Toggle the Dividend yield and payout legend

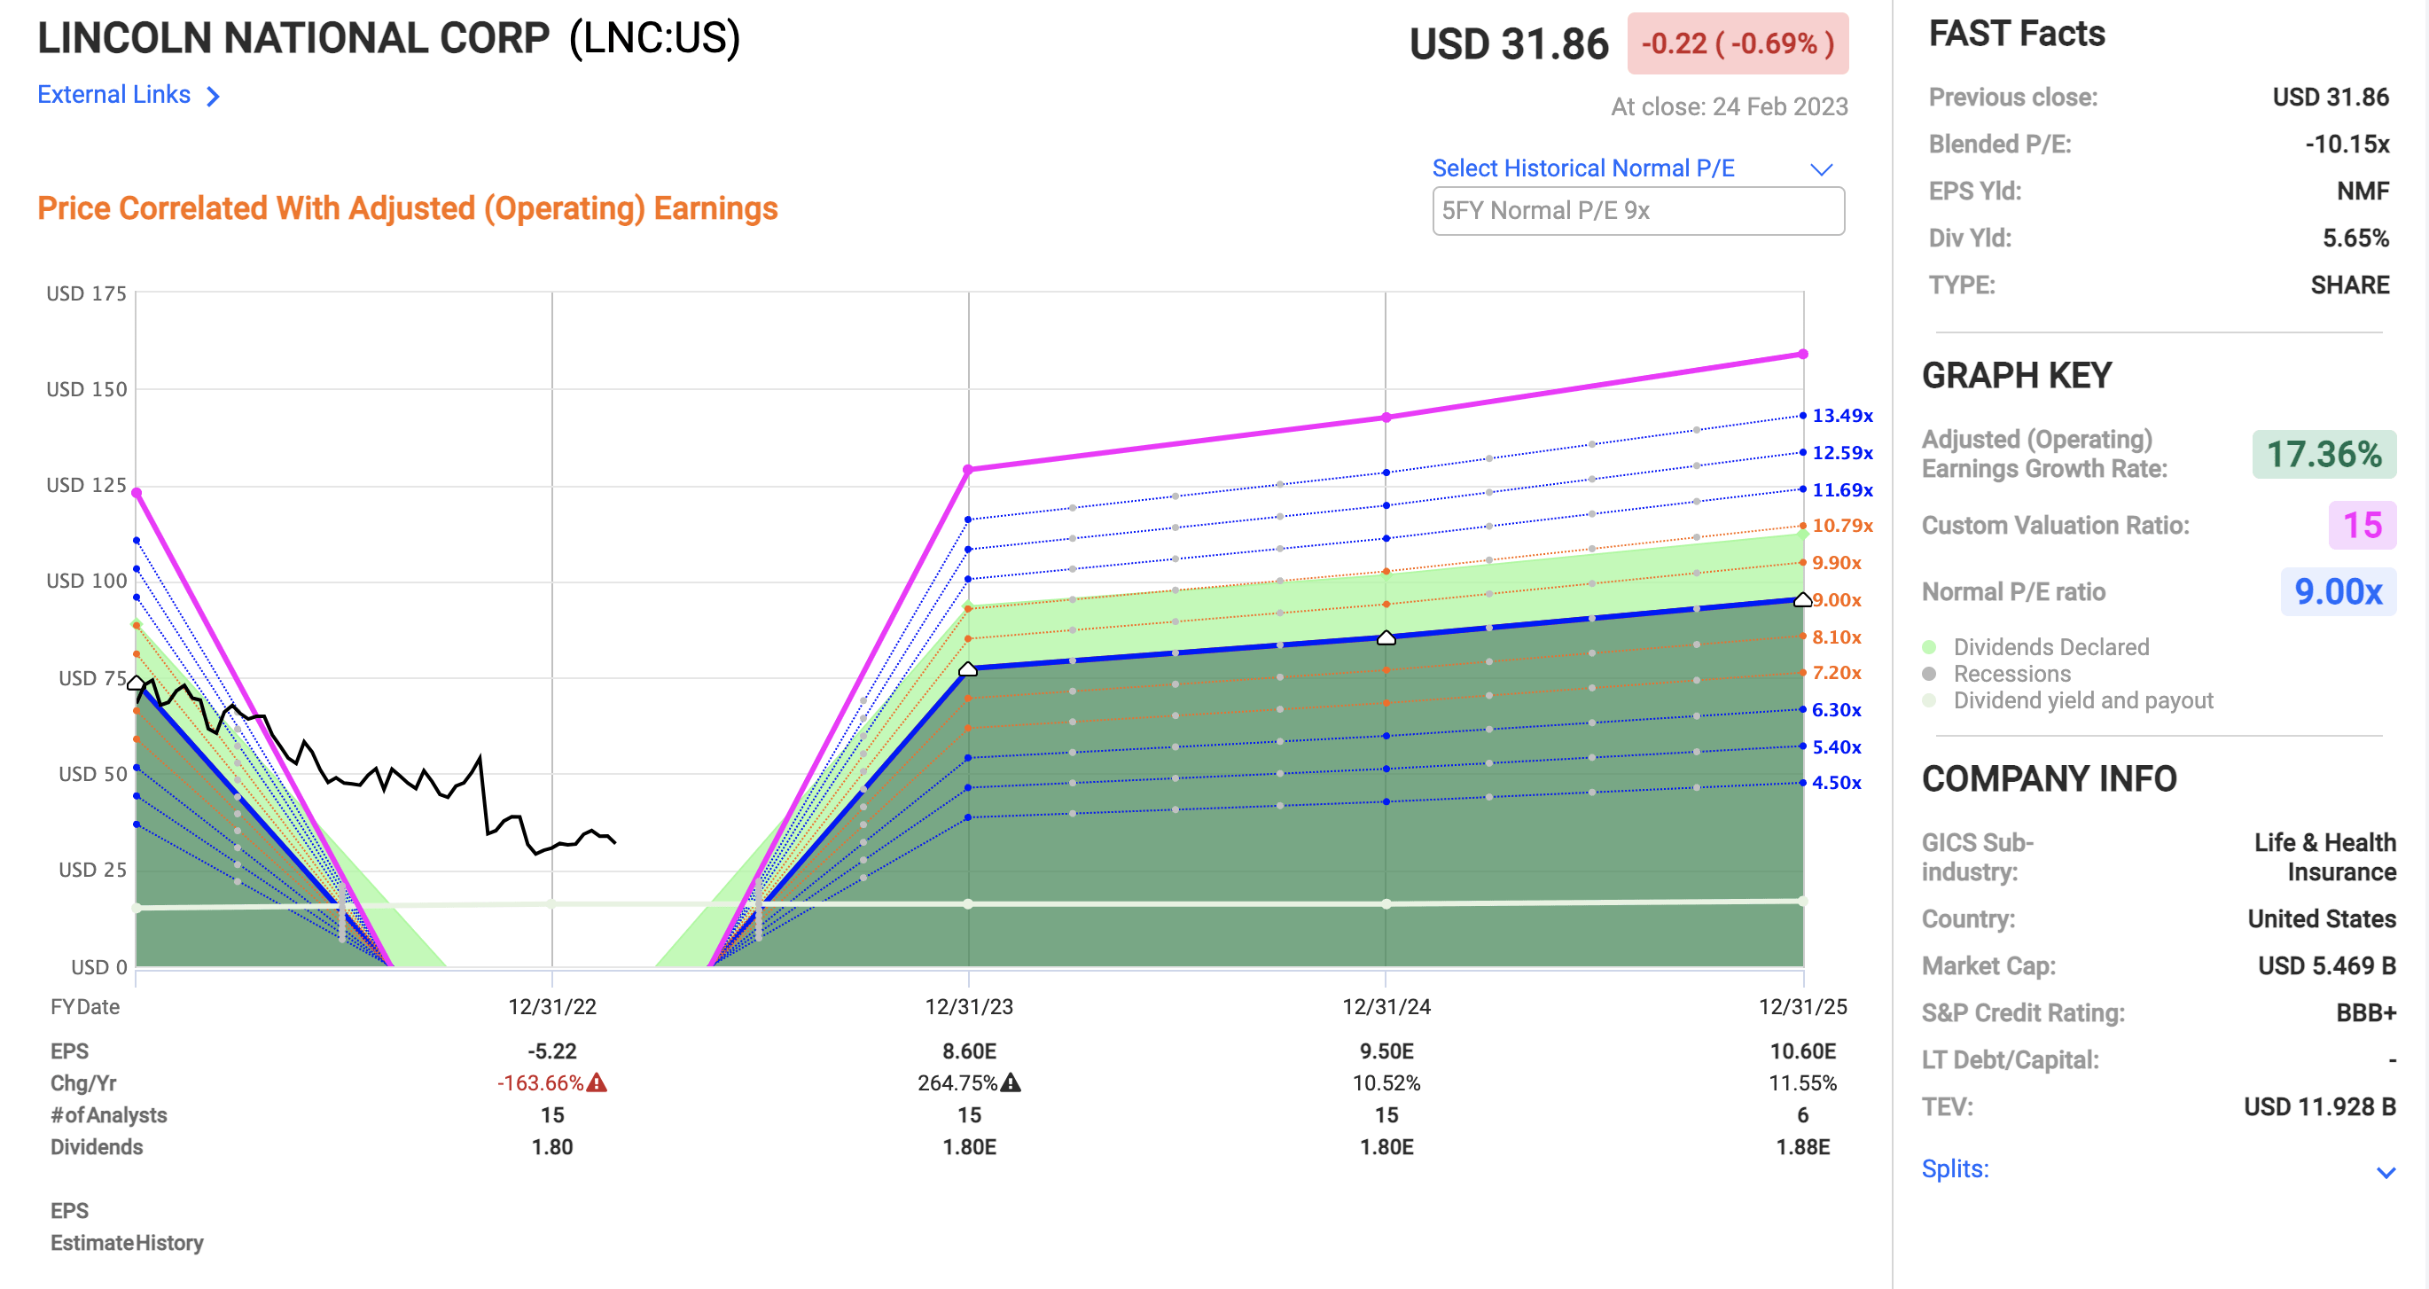pyautogui.click(x=2084, y=699)
